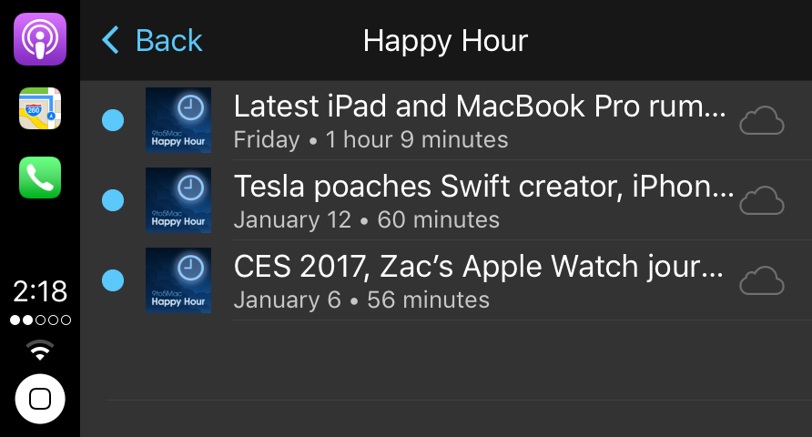Tap the cloud icon for Latest iPad episode
The height and width of the screenshot is (437, 812).
click(x=762, y=120)
